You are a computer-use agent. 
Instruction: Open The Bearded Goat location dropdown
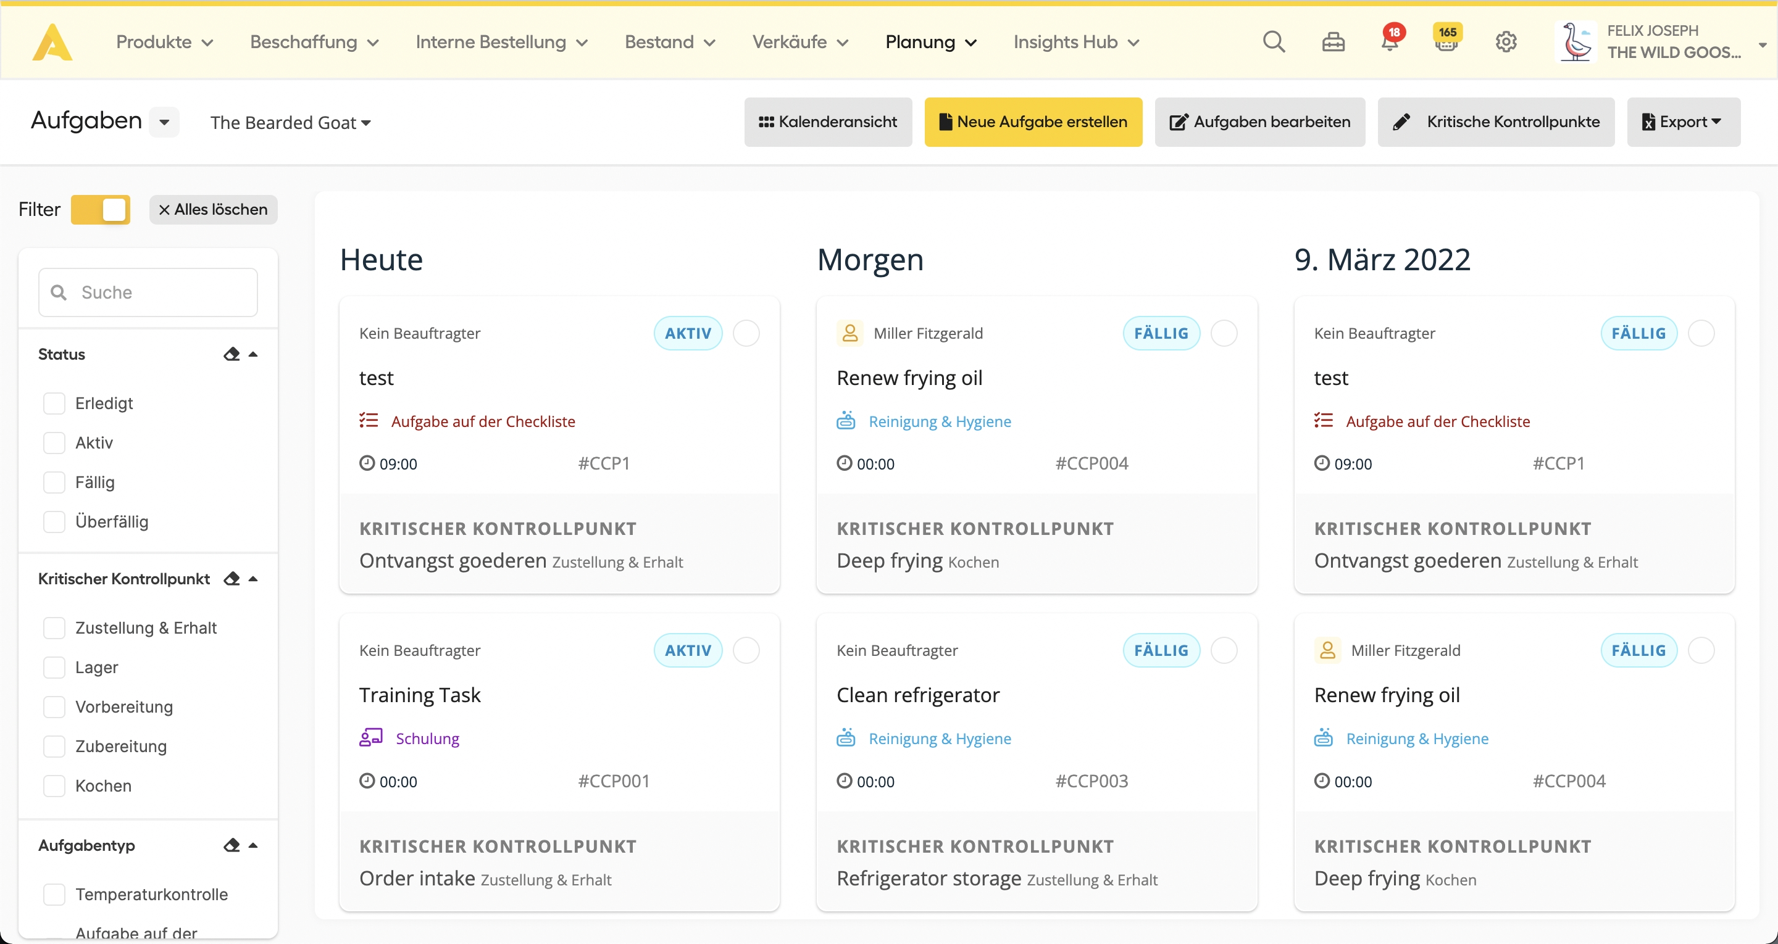tap(291, 122)
